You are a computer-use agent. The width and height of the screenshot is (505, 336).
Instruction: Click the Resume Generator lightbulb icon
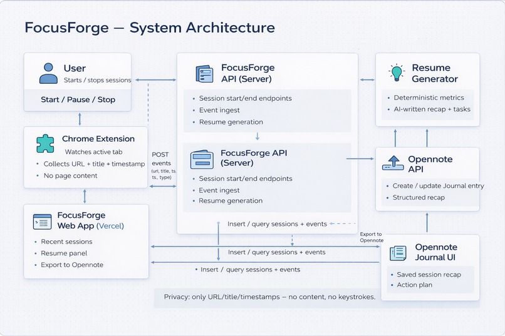coord(397,73)
